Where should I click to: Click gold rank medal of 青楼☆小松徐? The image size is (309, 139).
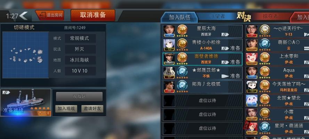coord(182,44)
